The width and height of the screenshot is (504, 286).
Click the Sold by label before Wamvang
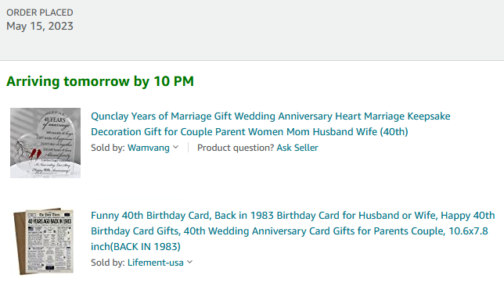click(108, 148)
